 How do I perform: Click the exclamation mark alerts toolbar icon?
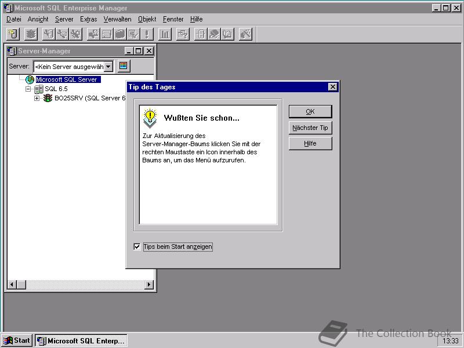147,34
